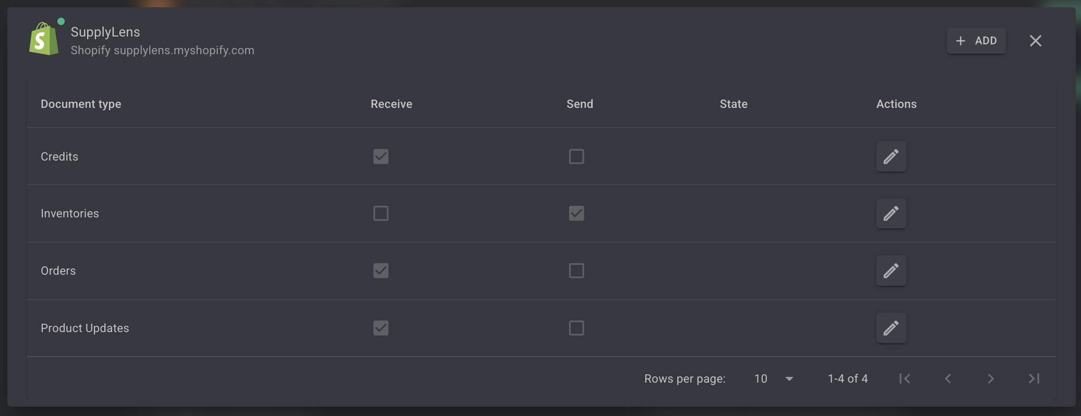Toggle Receive checkbox for Credits
This screenshot has width=1081, height=416.
pos(381,156)
